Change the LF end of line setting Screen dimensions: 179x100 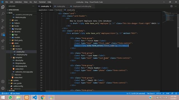tap(163, 93)
